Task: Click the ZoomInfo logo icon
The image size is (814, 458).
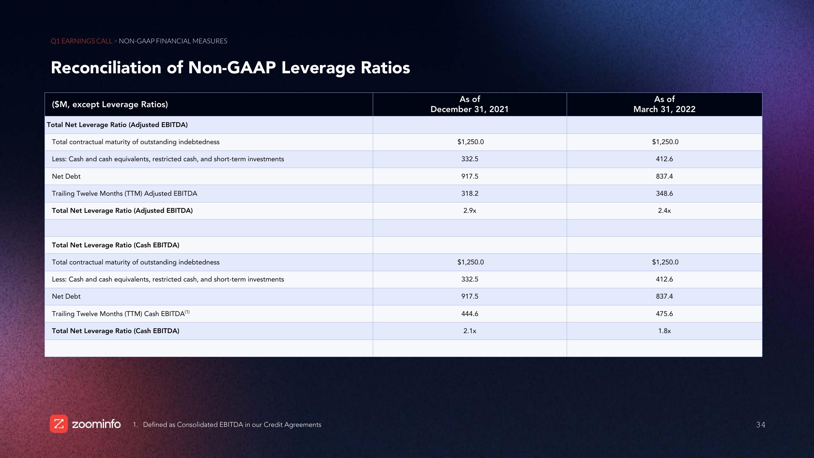Action: (x=59, y=423)
